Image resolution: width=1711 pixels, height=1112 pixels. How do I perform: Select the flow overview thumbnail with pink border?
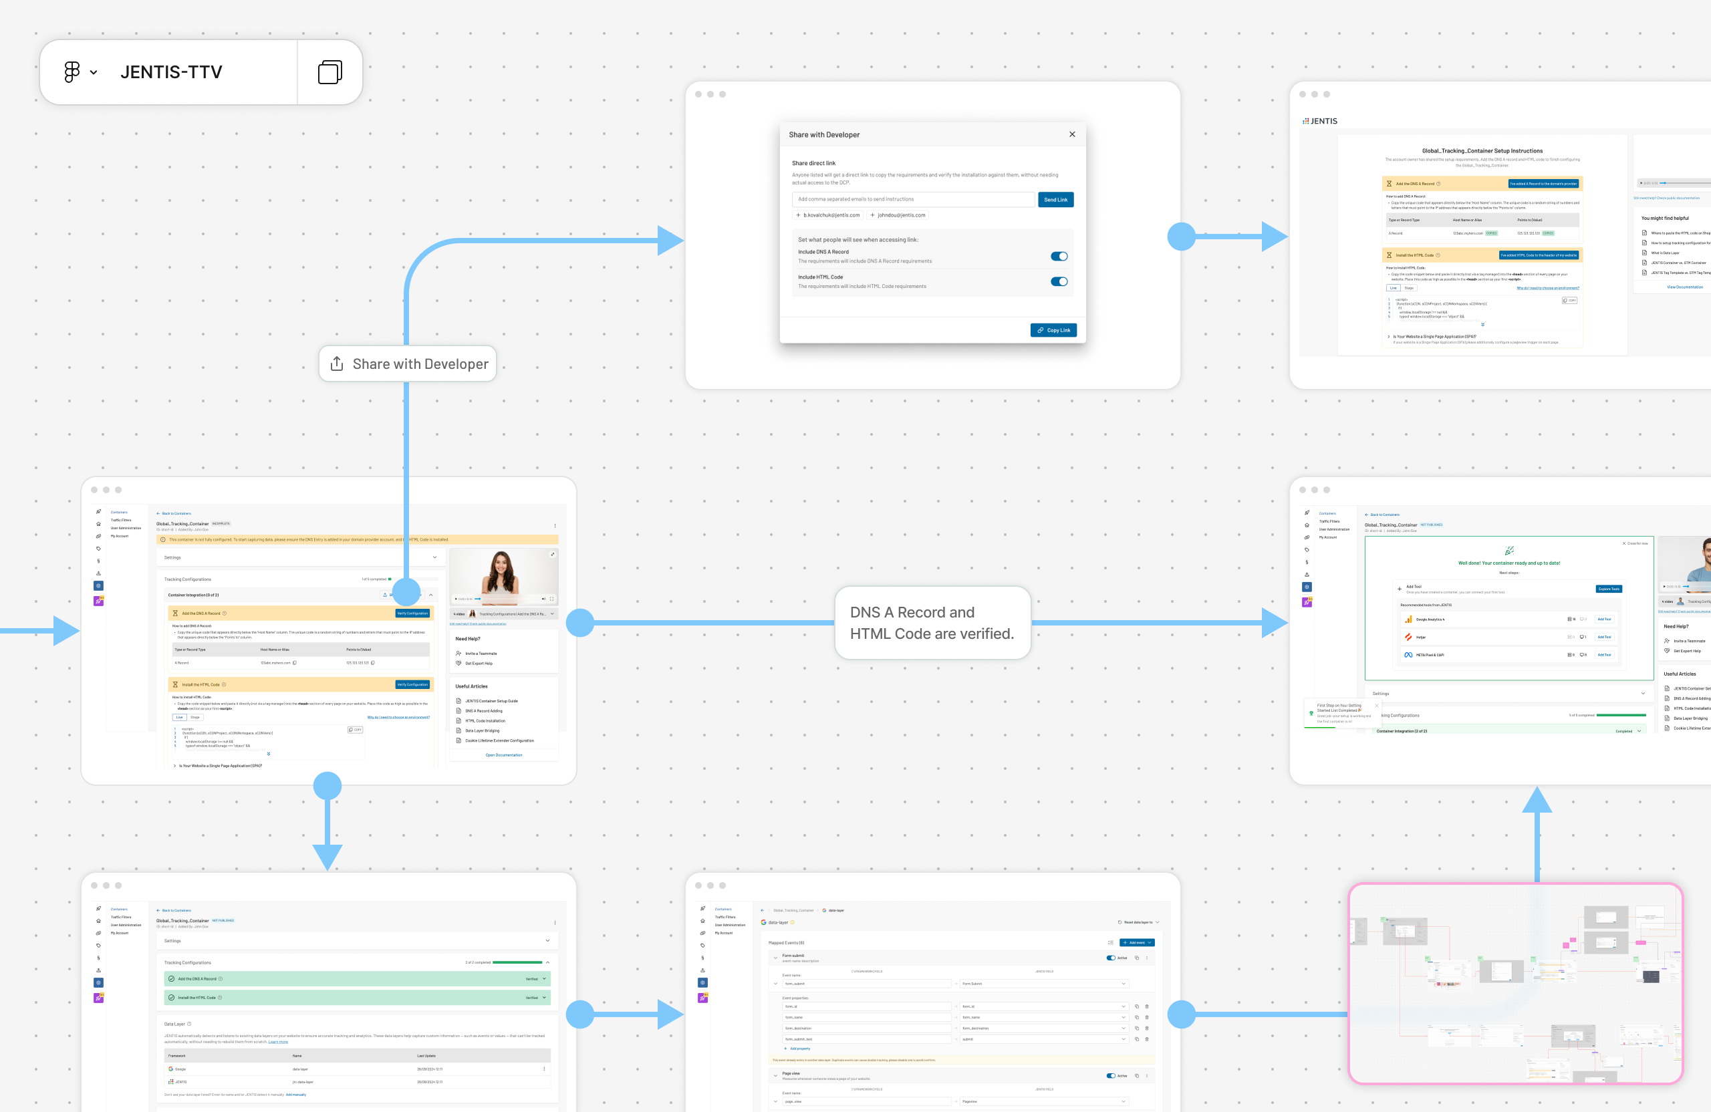[1515, 982]
